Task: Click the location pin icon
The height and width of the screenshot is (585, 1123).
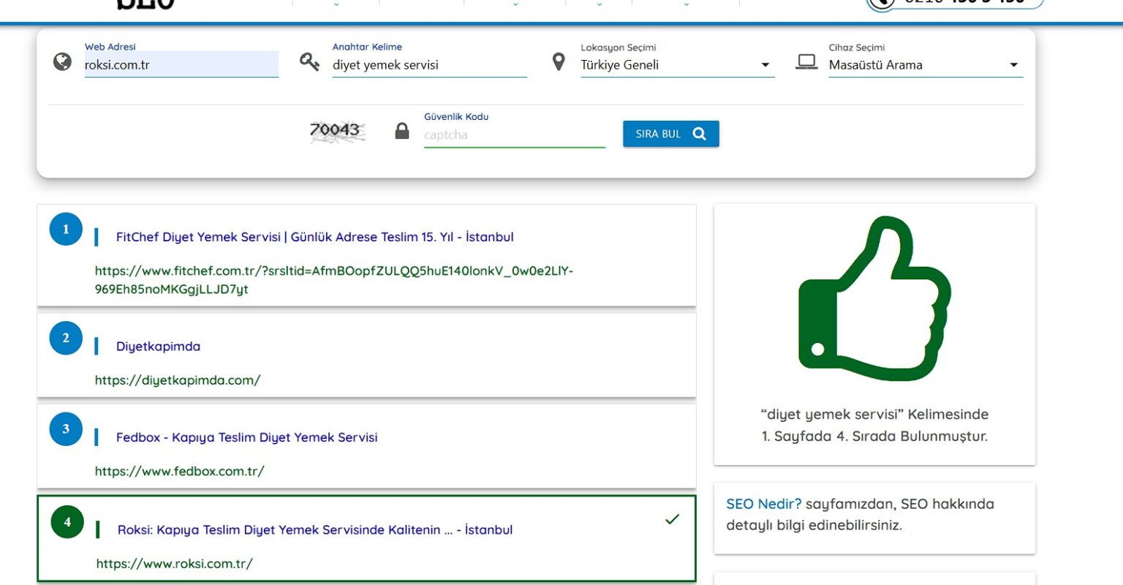Action: 559,62
